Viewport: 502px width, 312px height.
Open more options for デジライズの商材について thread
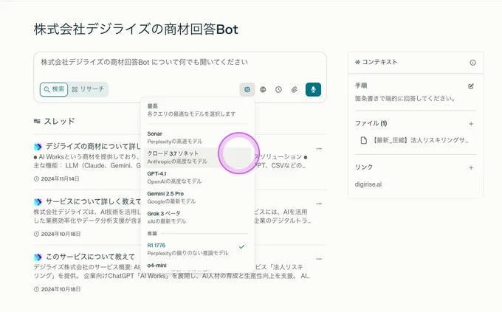[x=319, y=148]
